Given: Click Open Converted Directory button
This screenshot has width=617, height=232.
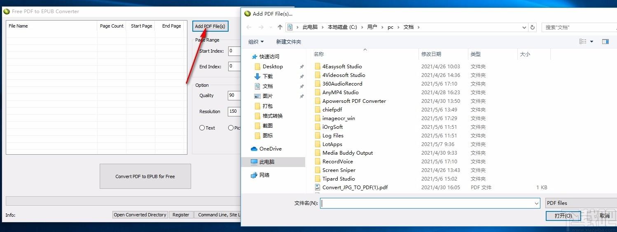Looking at the screenshot, I should (x=140, y=215).
